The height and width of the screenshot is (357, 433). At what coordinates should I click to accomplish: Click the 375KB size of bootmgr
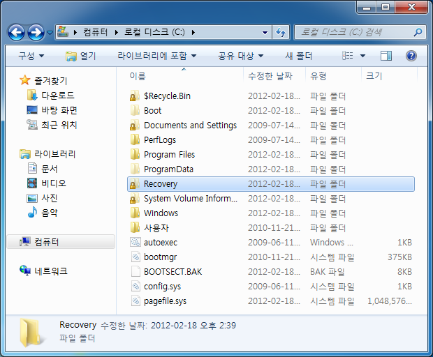[x=399, y=257]
